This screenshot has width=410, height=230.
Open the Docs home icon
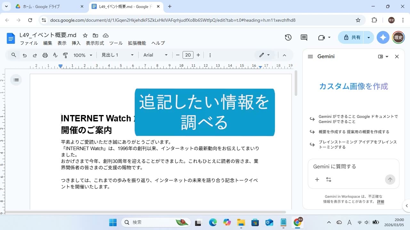click(x=11, y=39)
